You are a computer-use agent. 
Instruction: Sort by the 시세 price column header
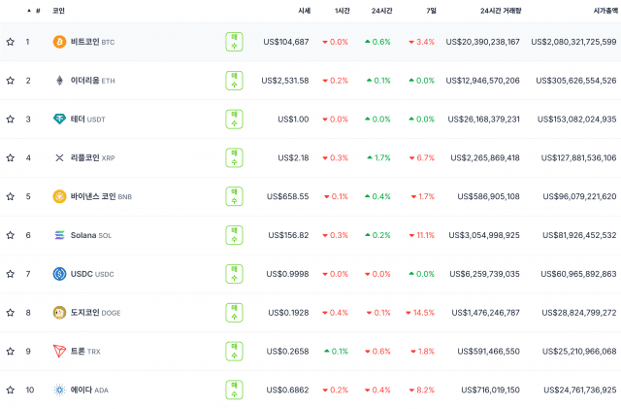point(303,10)
